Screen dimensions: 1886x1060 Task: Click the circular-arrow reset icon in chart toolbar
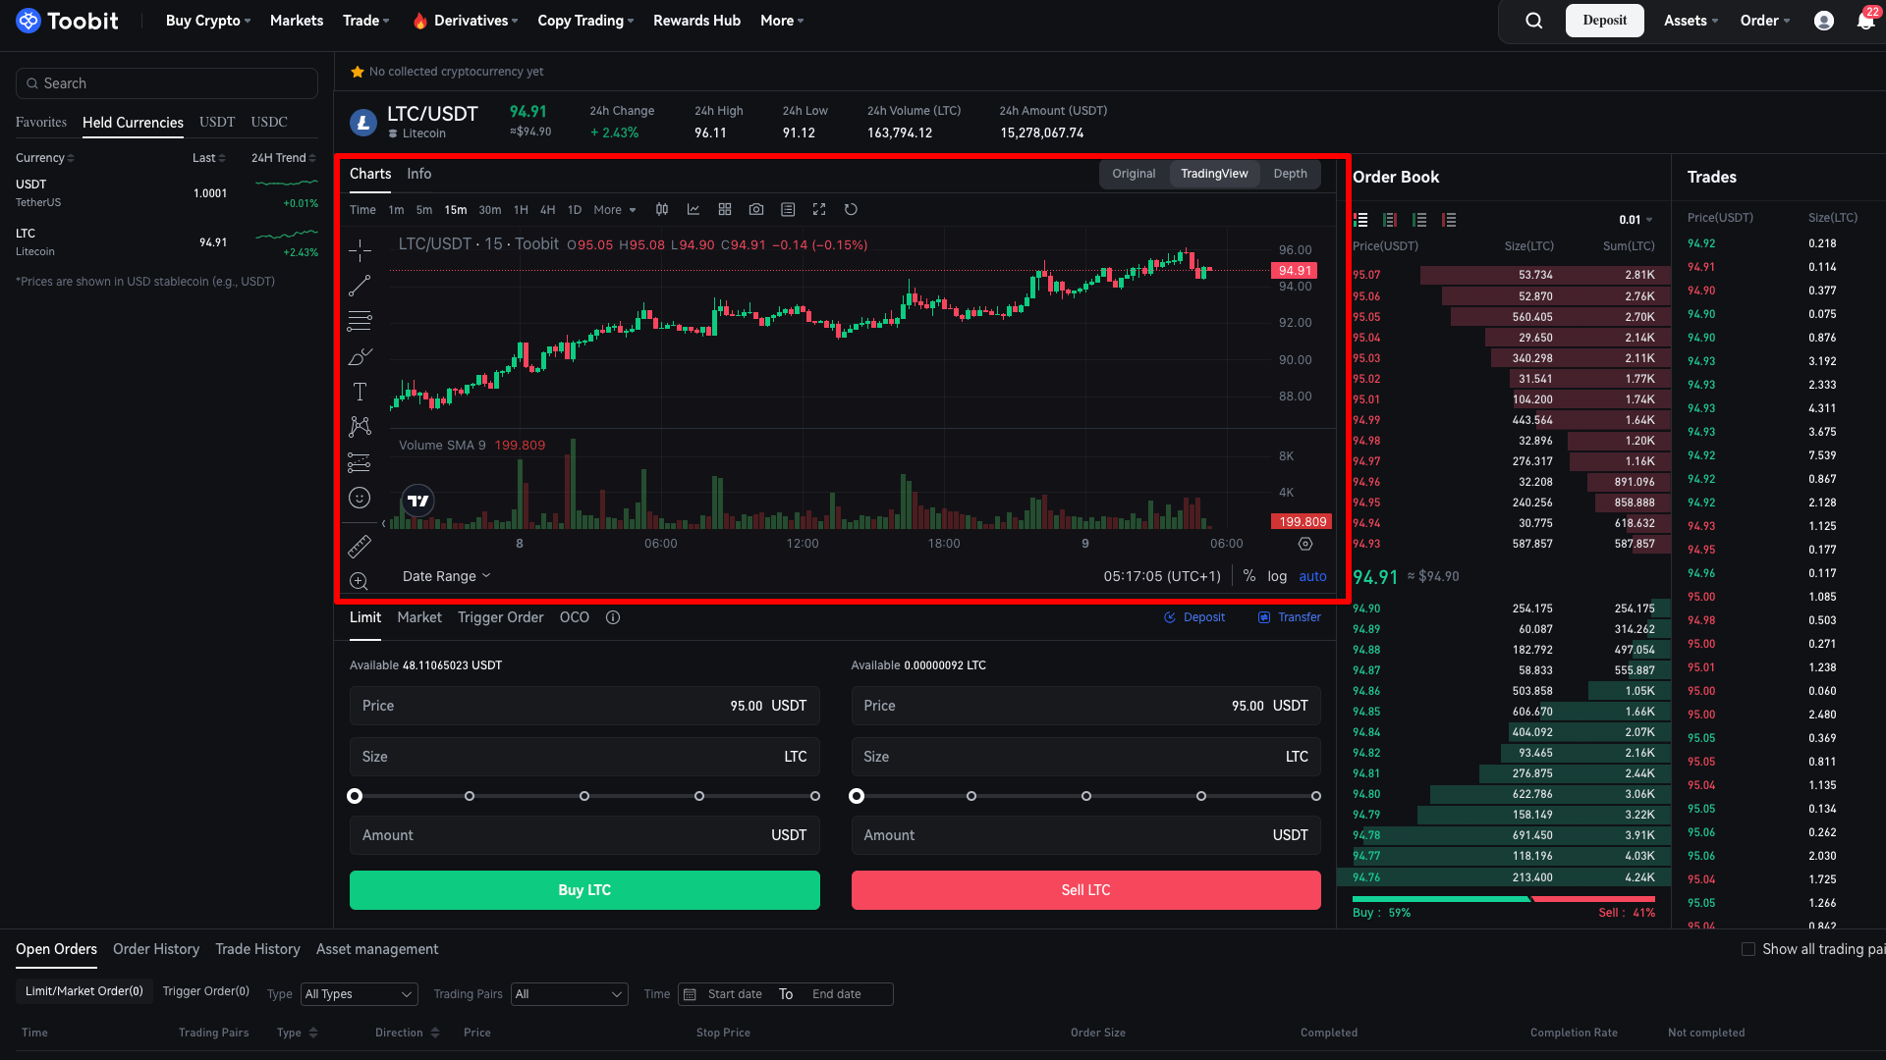[x=851, y=210]
